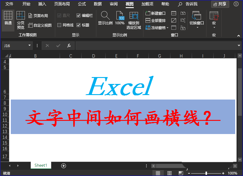Click the insert function fx icon

[69, 46]
